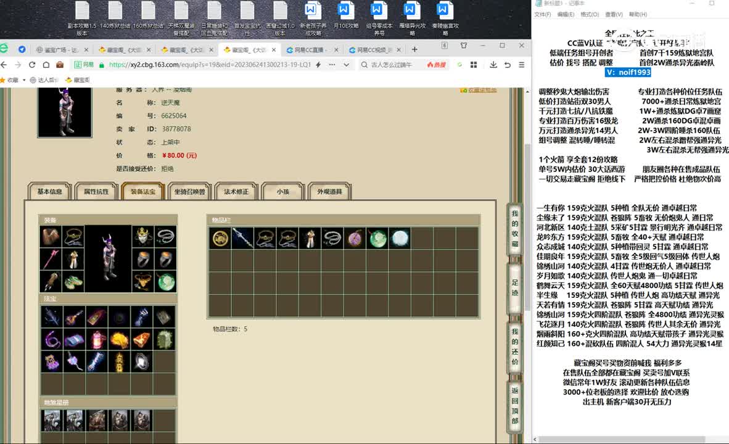The height and width of the screenshot is (444, 729).
Task: Open Notepad's 格式(O) menu
Action: (590, 14)
